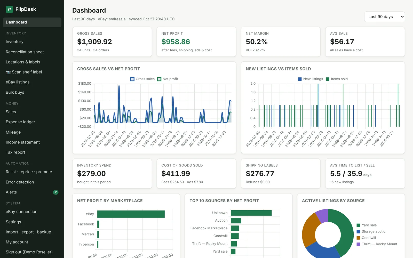Click the Facebook Marketplace source label
Screen dimensions: 413x258
click(x=209, y=228)
